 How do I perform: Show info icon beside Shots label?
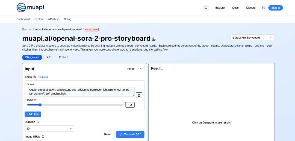pyautogui.click(x=35, y=77)
